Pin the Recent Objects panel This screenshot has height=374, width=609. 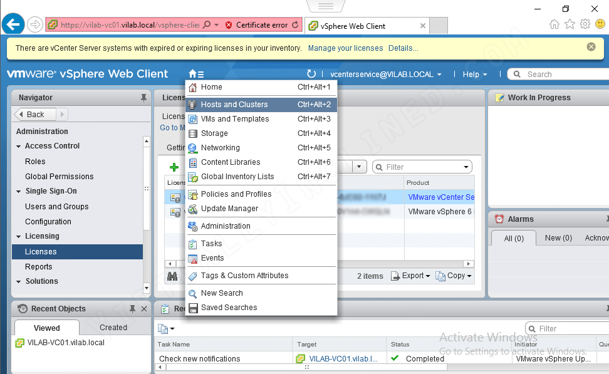tap(132, 309)
